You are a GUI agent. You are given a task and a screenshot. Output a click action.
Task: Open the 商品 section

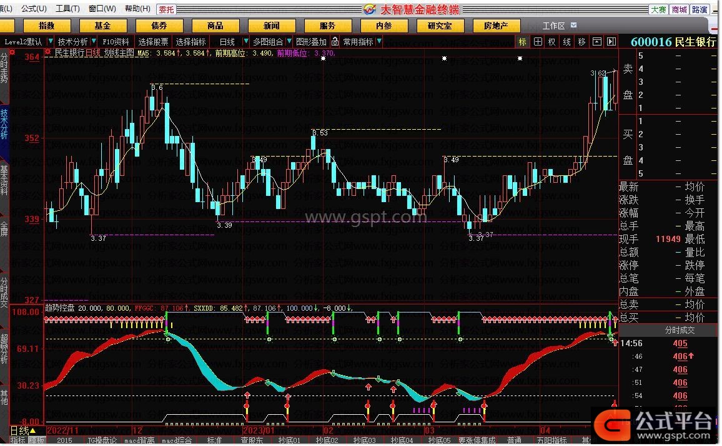pos(215,26)
